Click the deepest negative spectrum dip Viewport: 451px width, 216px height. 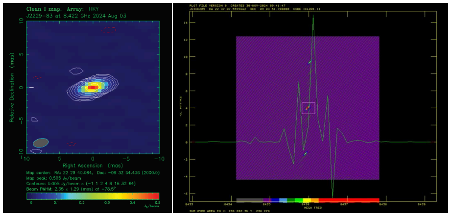332,196
